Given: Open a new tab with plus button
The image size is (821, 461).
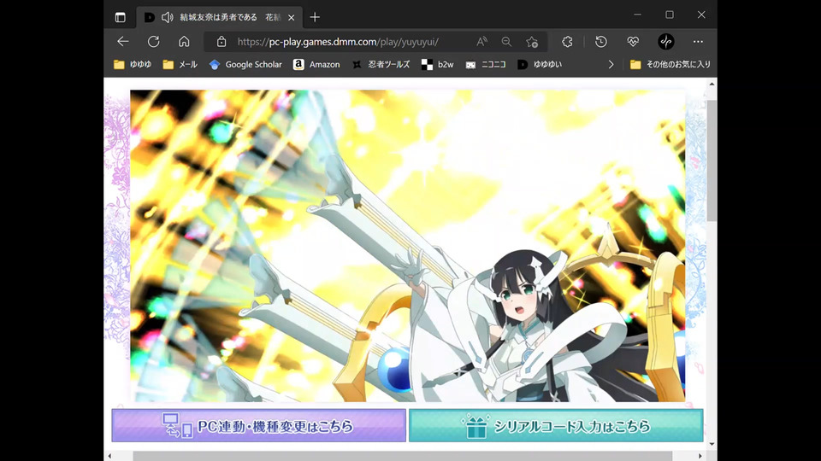Looking at the screenshot, I should pyautogui.click(x=315, y=17).
